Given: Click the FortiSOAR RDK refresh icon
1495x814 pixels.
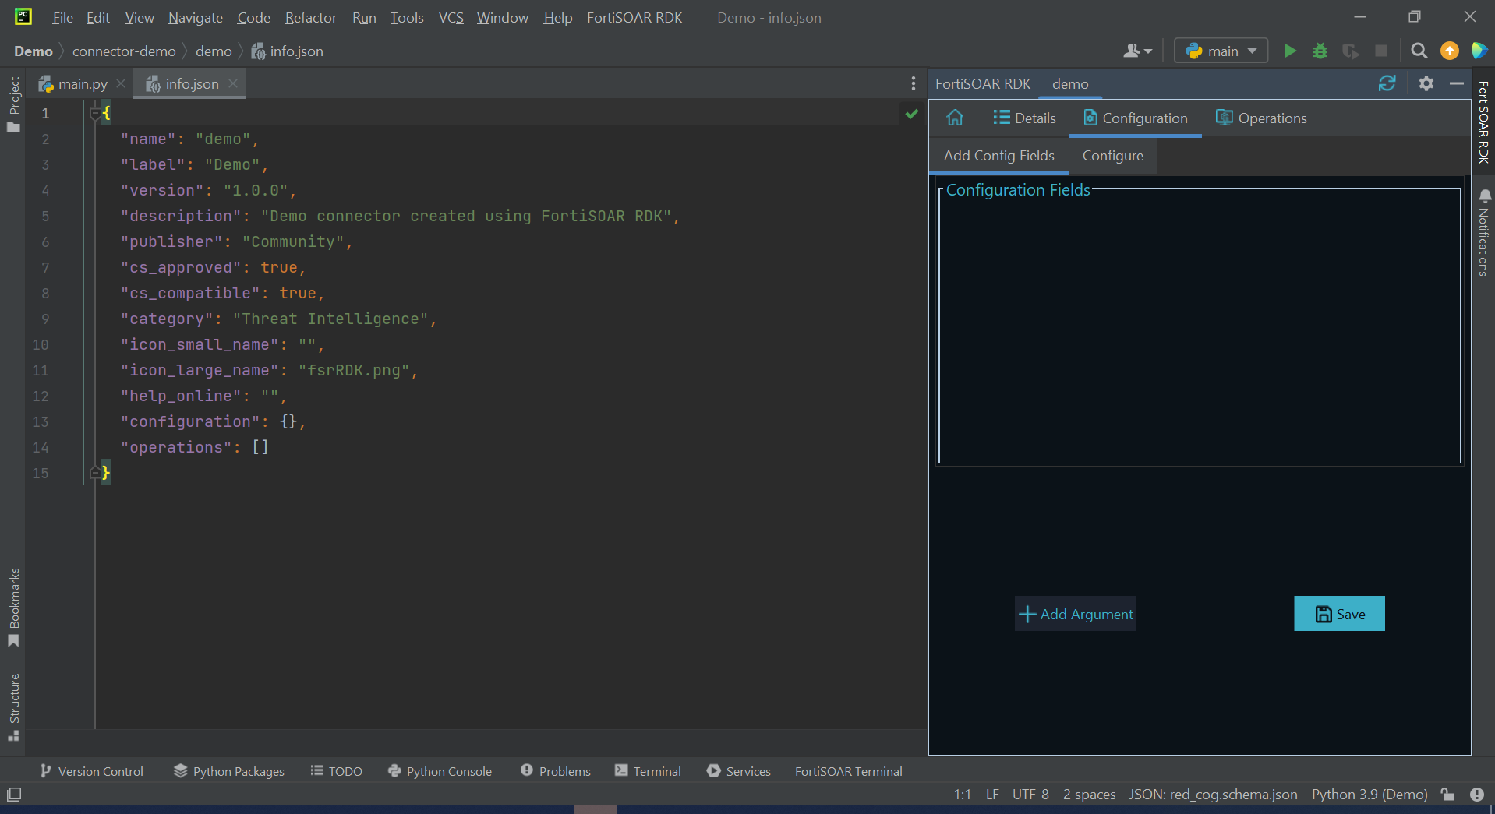Looking at the screenshot, I should [1387, 83].
